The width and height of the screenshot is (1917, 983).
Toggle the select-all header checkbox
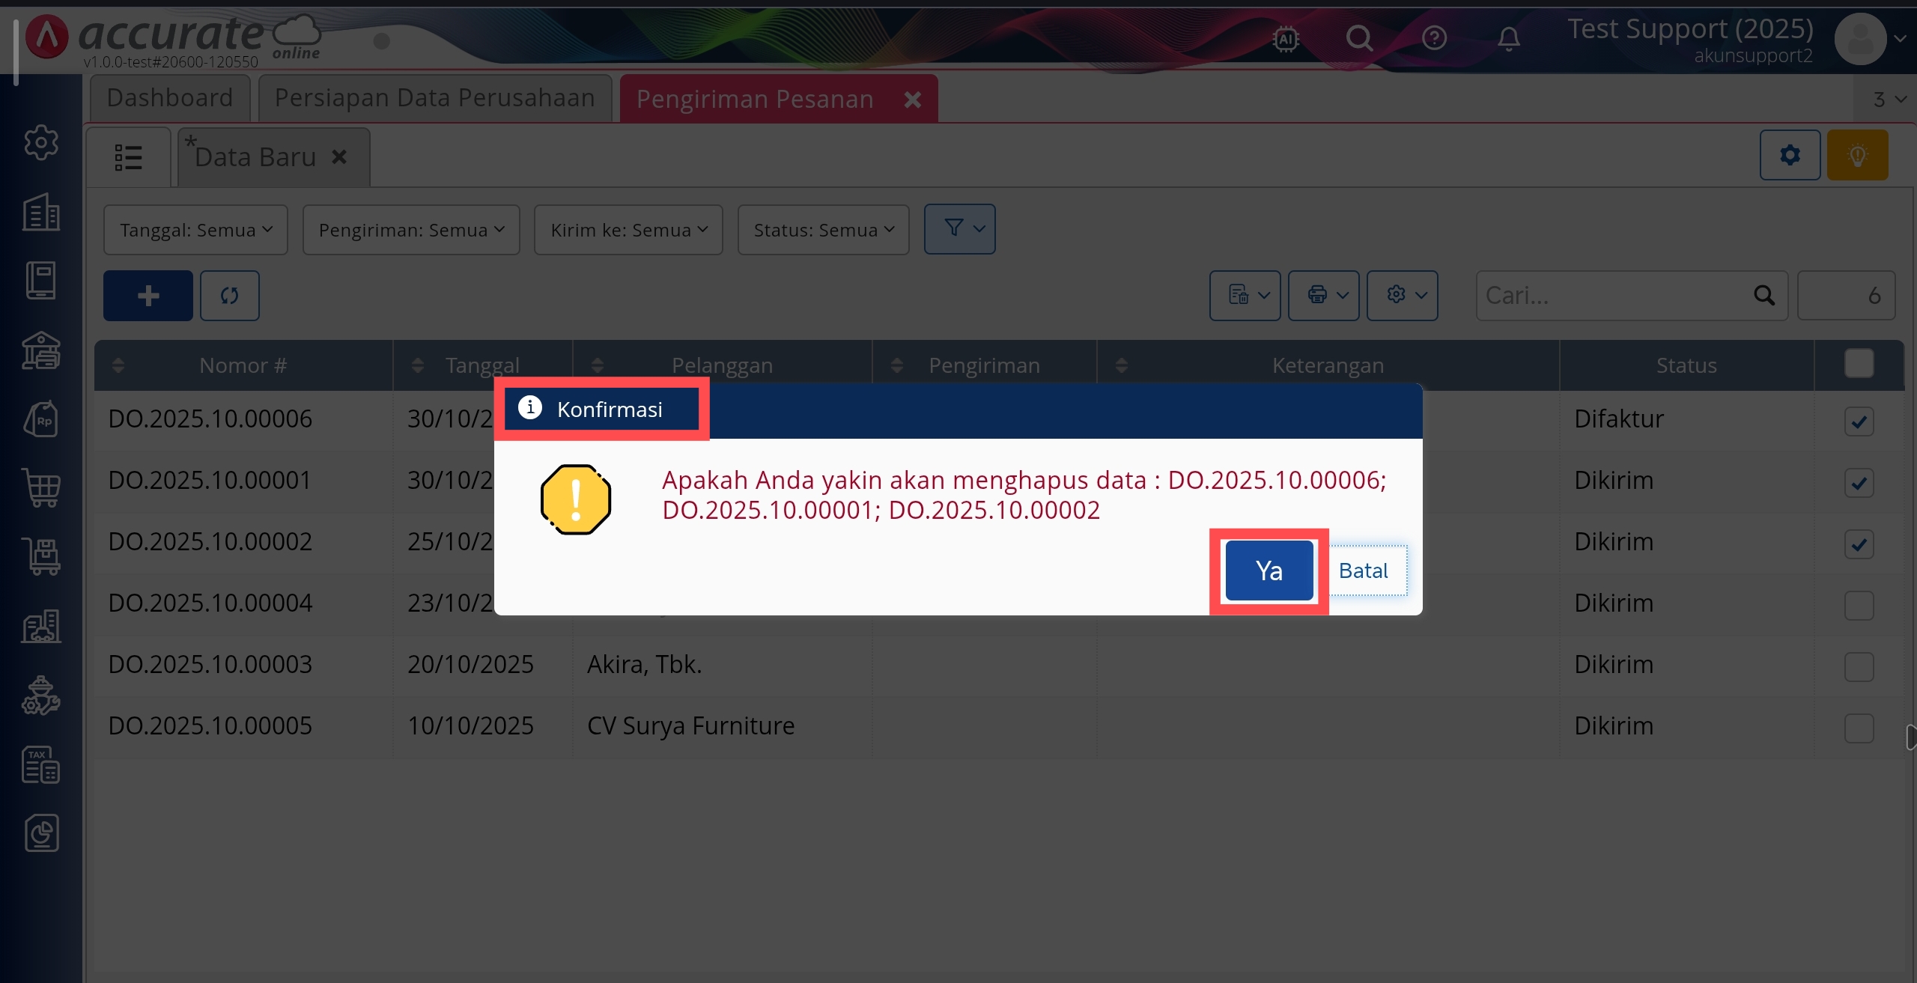point(1859,364)
